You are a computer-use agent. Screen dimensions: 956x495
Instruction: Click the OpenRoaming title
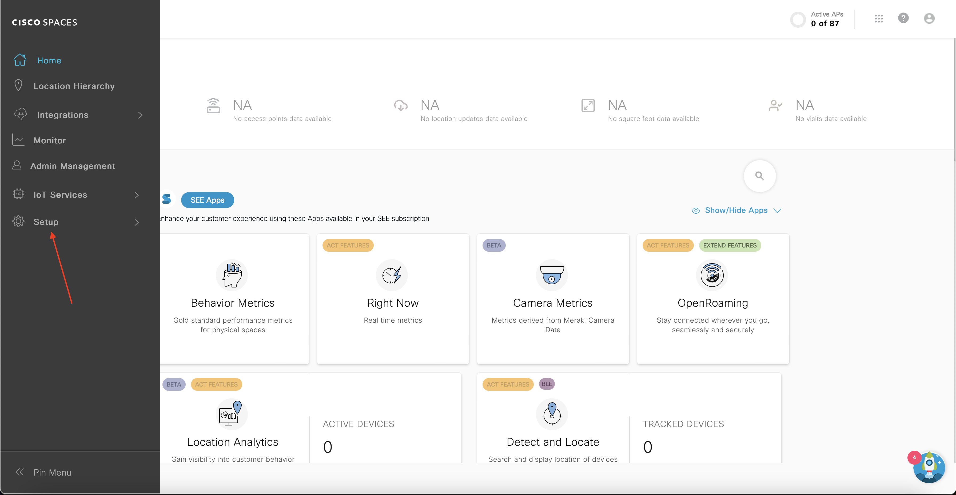coord(712,303)
